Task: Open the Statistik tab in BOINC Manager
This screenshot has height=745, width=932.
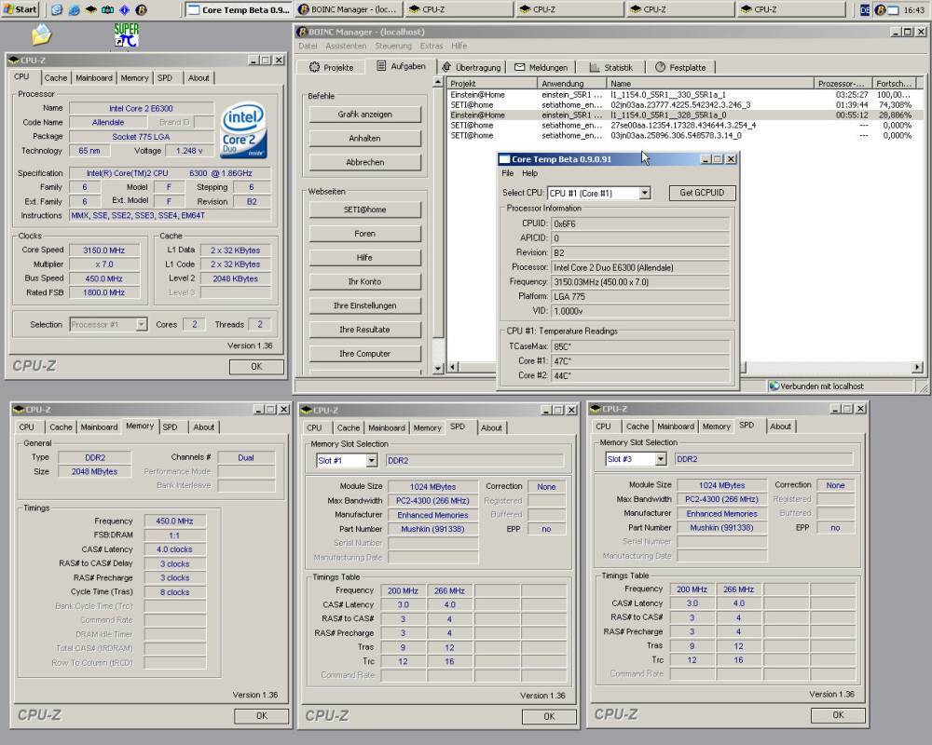Action: point(611,68)
